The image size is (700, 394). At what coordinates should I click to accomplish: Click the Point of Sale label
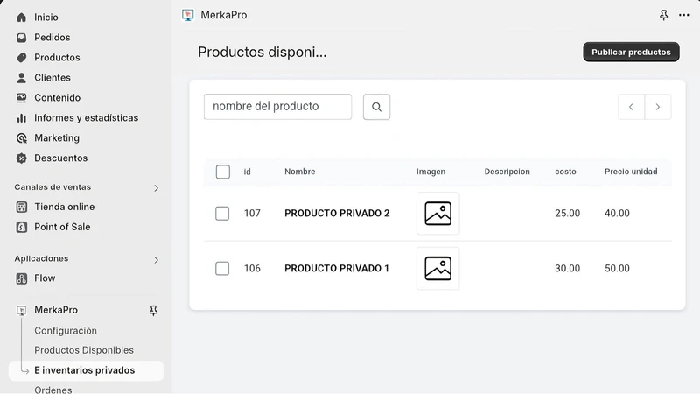[x=62, y=227]
